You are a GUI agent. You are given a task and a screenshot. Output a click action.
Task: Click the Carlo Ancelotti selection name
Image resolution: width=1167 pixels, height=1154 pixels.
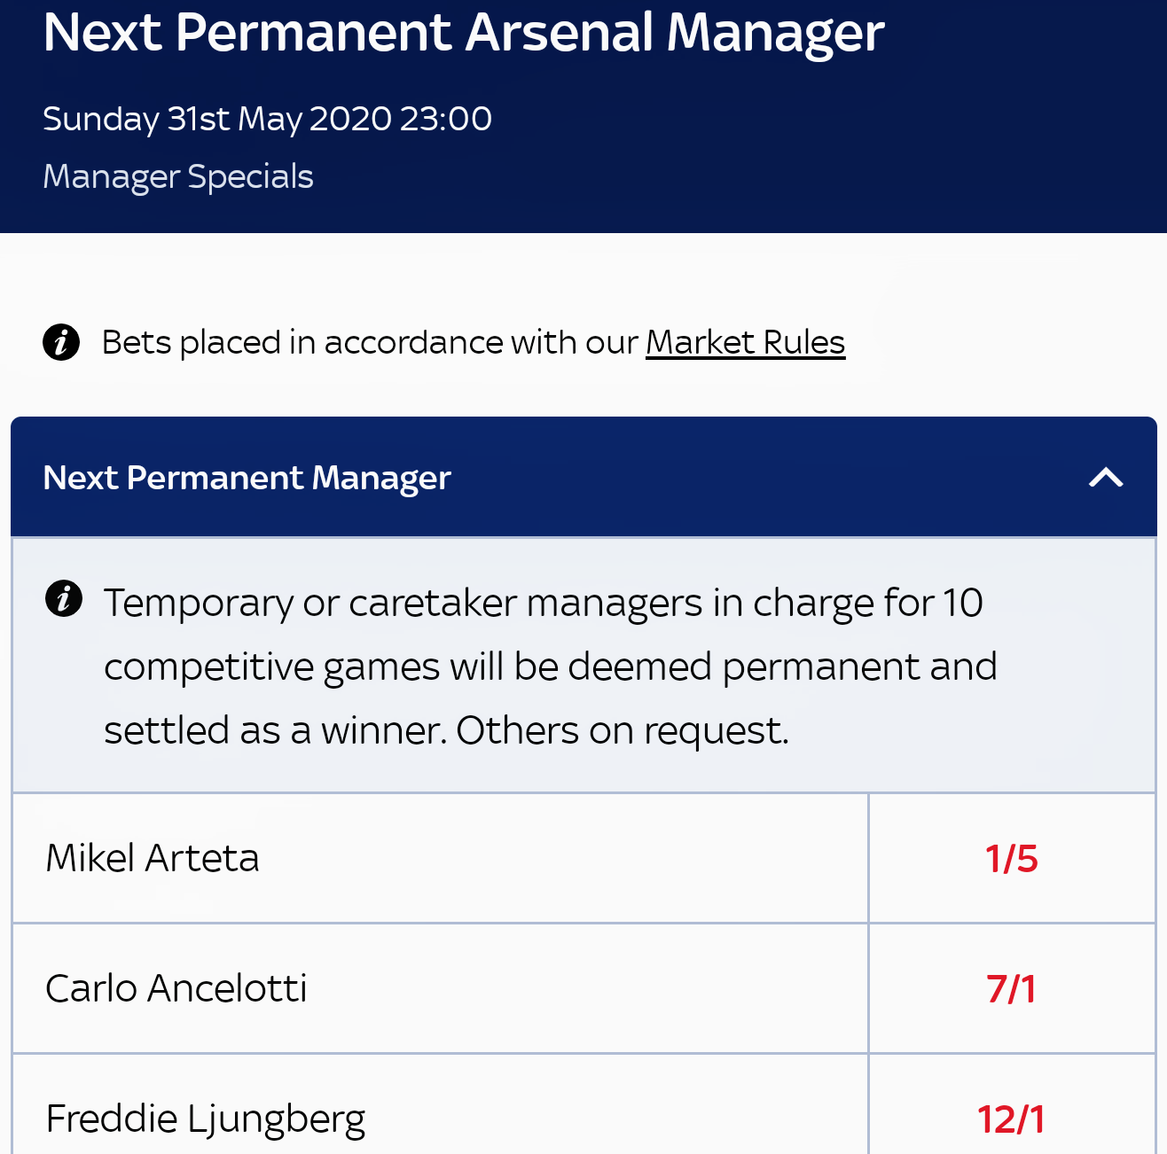176,988
